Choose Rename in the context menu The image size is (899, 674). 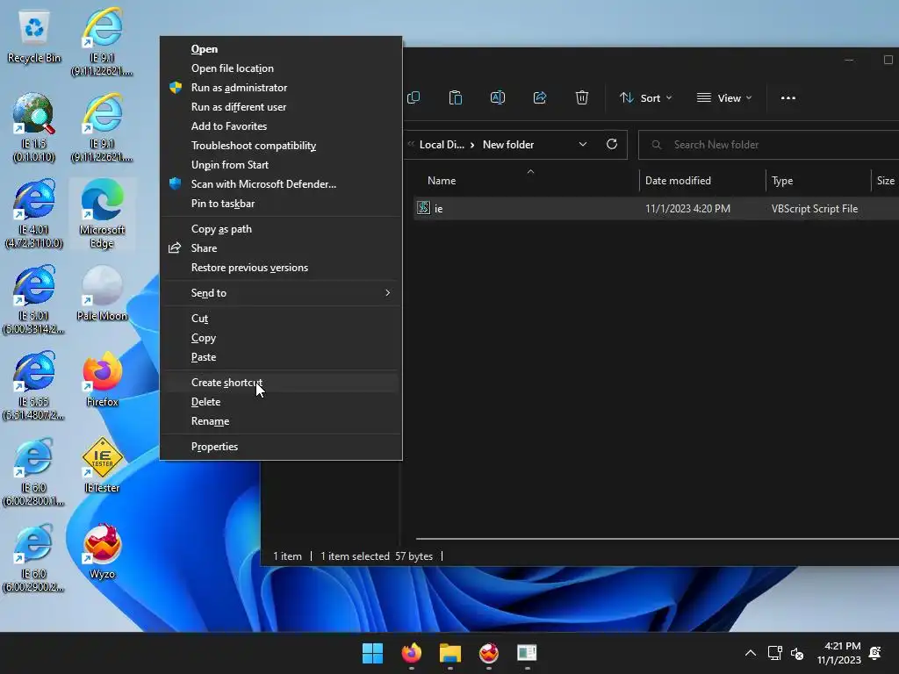(x=281, y=421)
